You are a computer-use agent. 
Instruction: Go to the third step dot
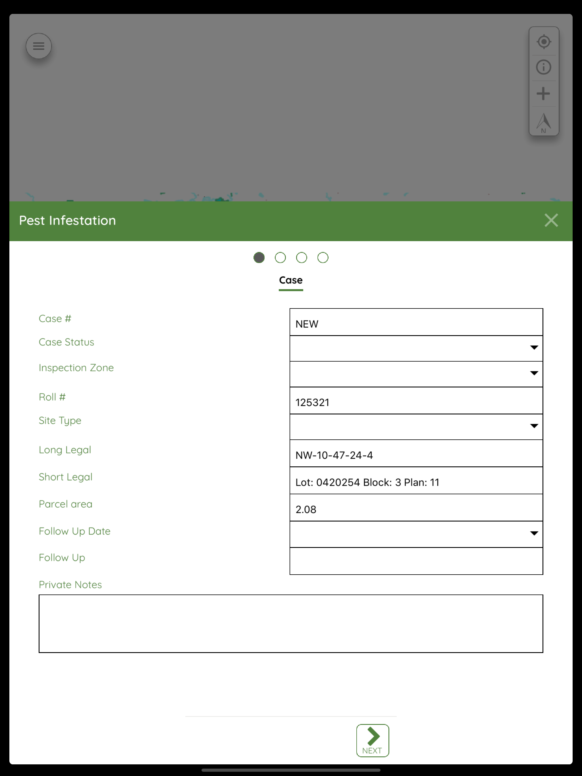(x=302, y=258)
